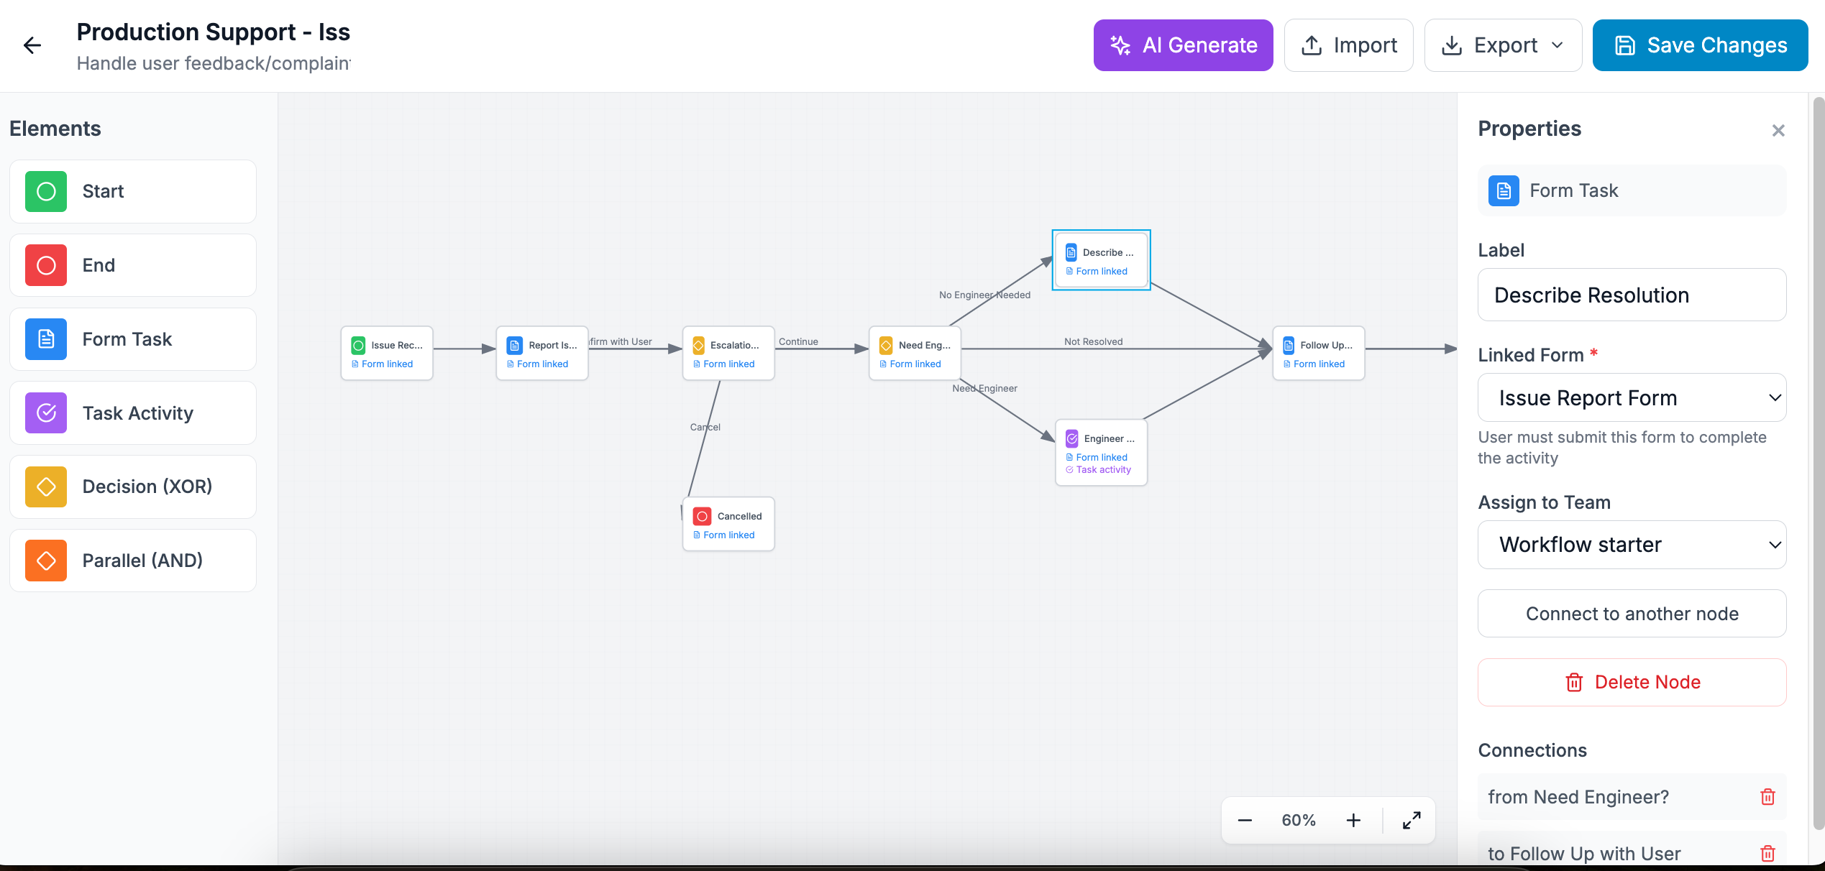Click the Delete Node button

pos(1632,682)
